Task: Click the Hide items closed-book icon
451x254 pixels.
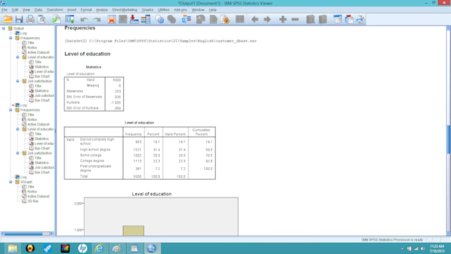Action: [323, 19]
